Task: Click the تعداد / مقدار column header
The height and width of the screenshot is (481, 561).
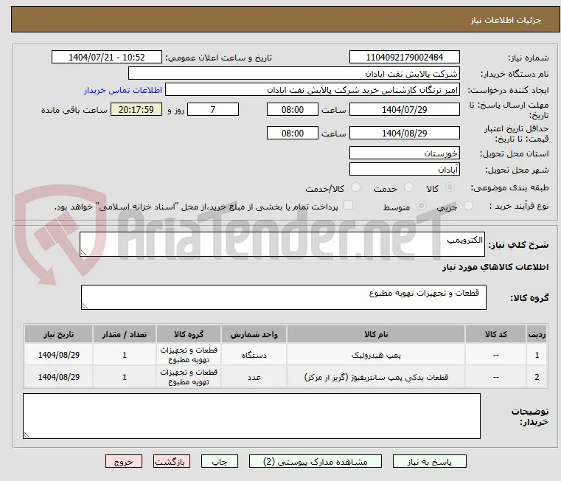Action: point(125,334)
